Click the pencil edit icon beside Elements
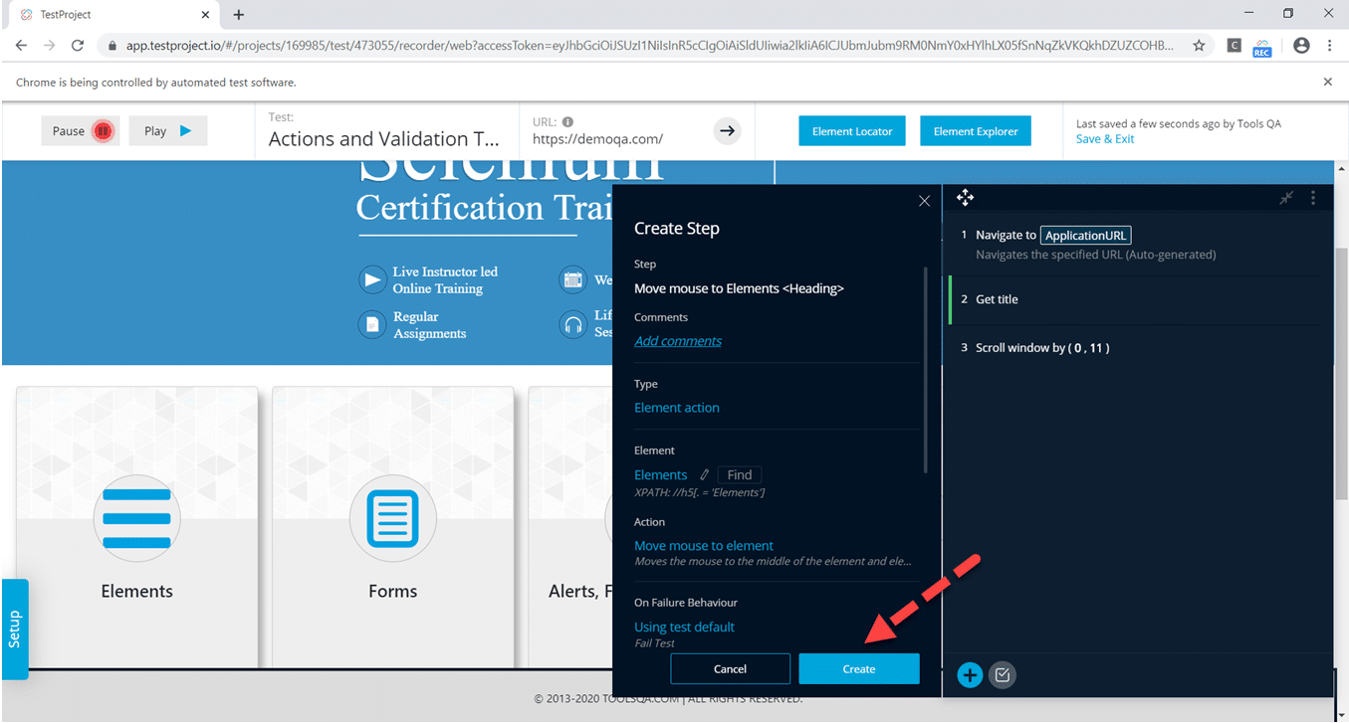 tap(704, 475)
